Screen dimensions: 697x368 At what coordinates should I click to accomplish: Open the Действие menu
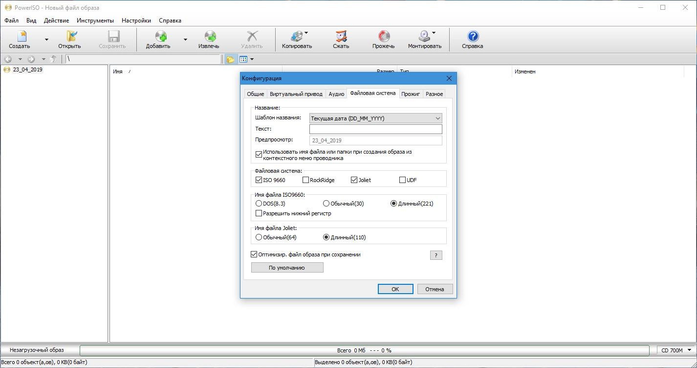(56, 21)
